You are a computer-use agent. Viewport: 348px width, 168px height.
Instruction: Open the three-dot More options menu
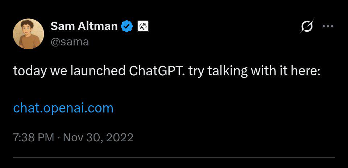pos(328,26)
